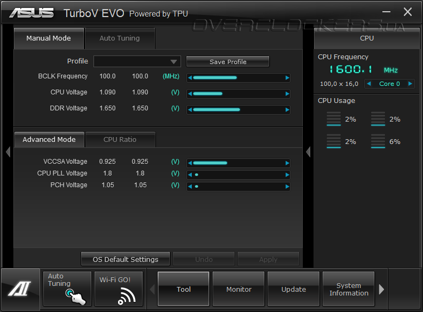Click the Core 0 selector label

pyautogui.click(x=389, y=84)
